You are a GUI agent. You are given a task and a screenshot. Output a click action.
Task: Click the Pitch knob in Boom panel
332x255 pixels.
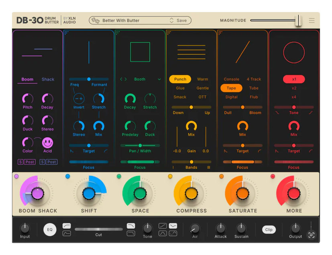coord(27,99)
